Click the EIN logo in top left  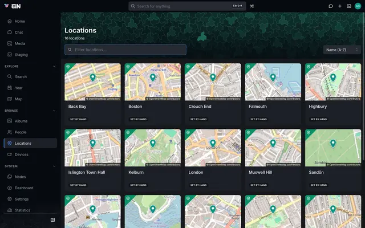pyautogui.click(x=13, y=6)
